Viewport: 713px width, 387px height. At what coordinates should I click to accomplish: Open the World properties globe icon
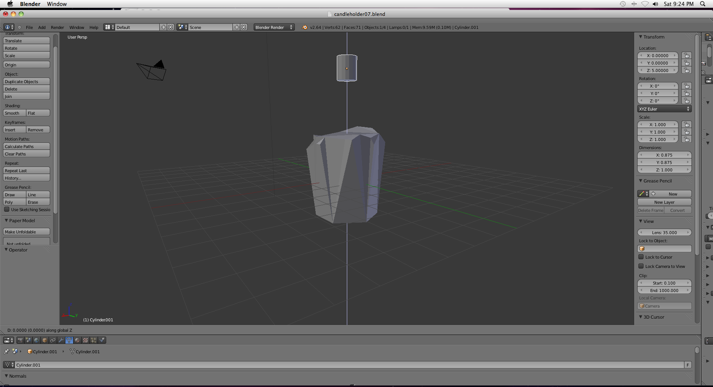click(x=37, y=340)
